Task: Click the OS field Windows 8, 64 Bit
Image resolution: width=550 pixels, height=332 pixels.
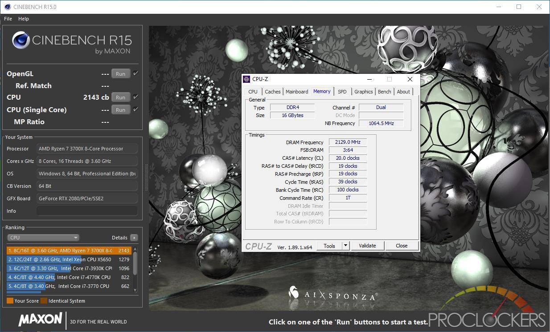Action: click(87, 174)
